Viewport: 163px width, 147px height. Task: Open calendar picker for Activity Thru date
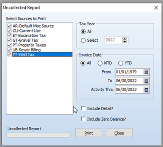pyautogui.click(x=146, y=90)
